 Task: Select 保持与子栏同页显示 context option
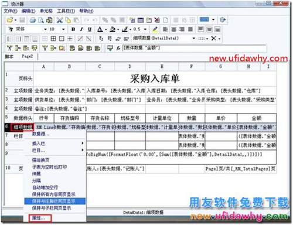[x=54, y=208]
